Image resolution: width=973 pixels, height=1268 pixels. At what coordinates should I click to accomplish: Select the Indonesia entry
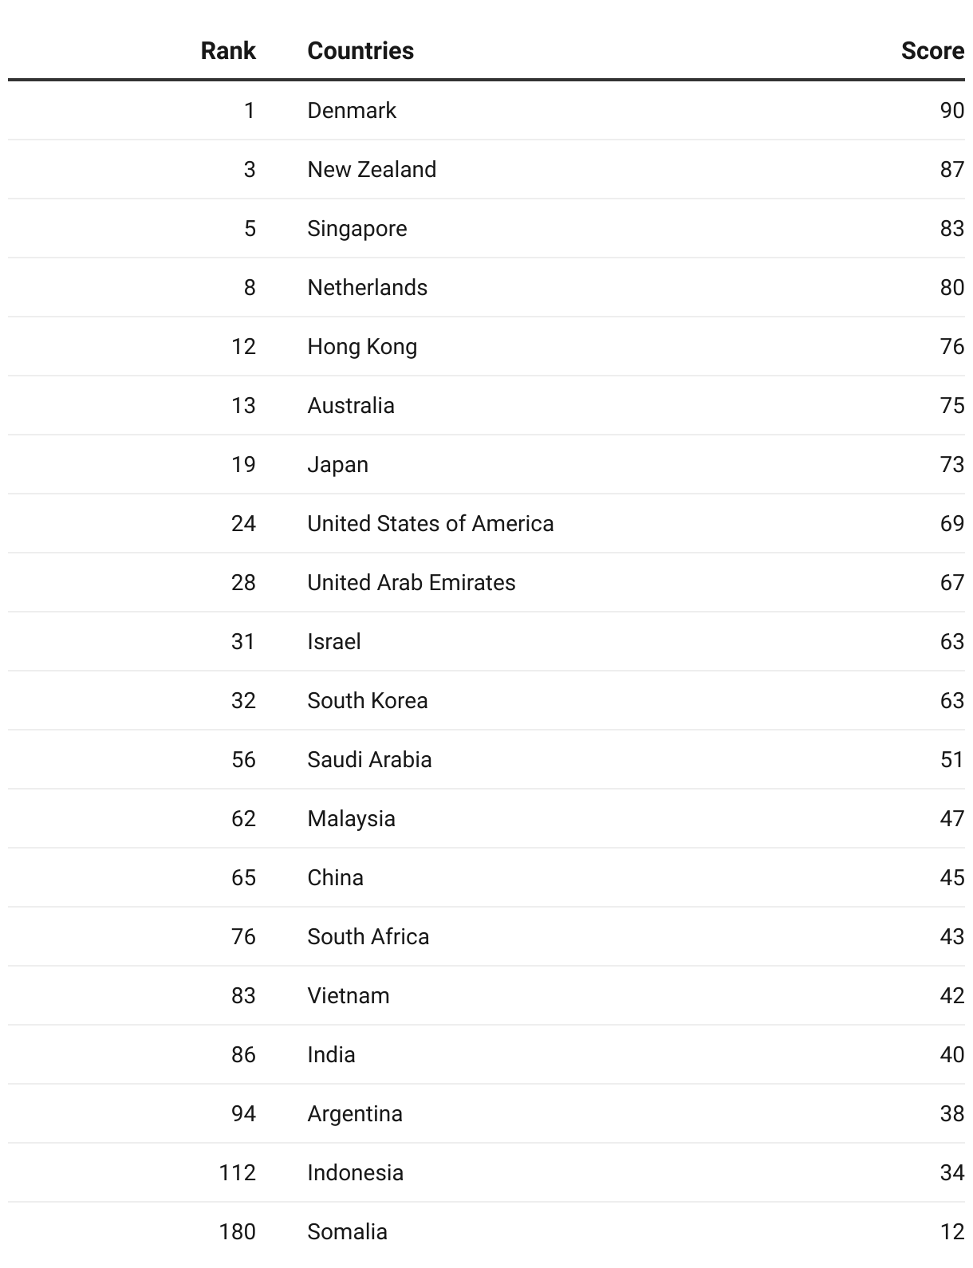[356, 1172]
